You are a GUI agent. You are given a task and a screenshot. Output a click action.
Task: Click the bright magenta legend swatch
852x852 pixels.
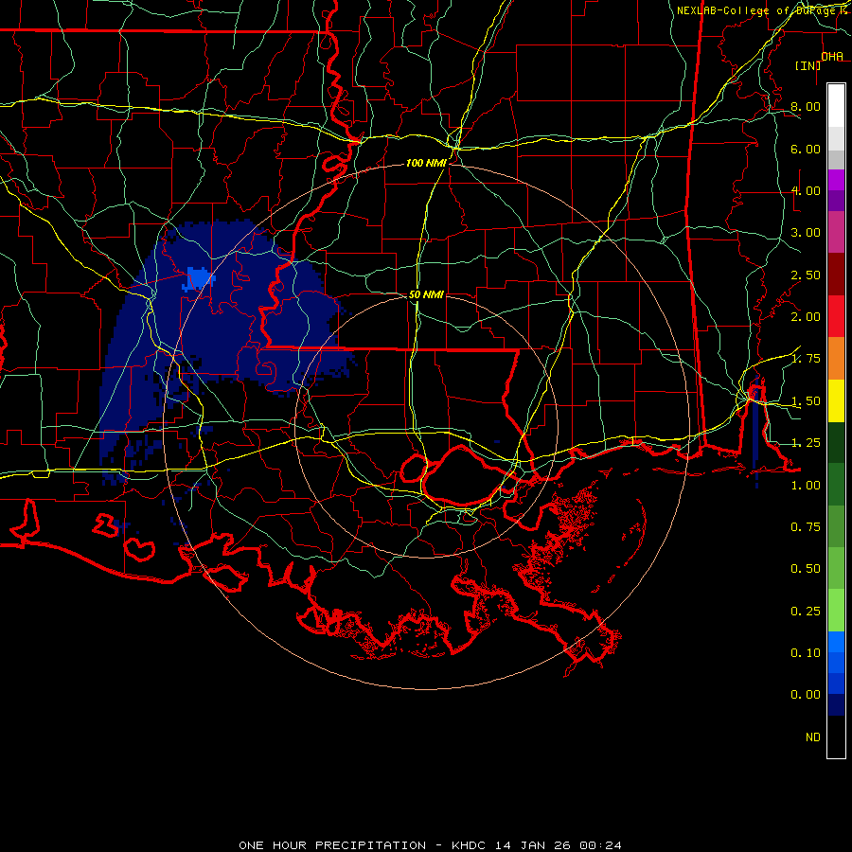click(836, 180)
